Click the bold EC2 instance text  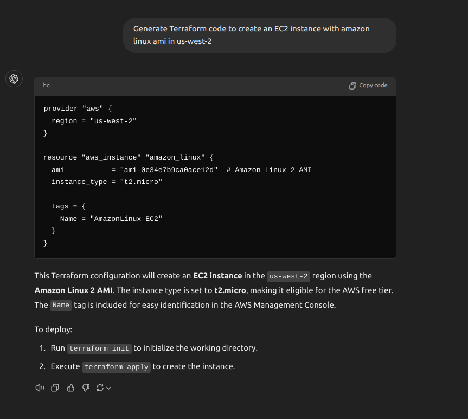(217, 276)
